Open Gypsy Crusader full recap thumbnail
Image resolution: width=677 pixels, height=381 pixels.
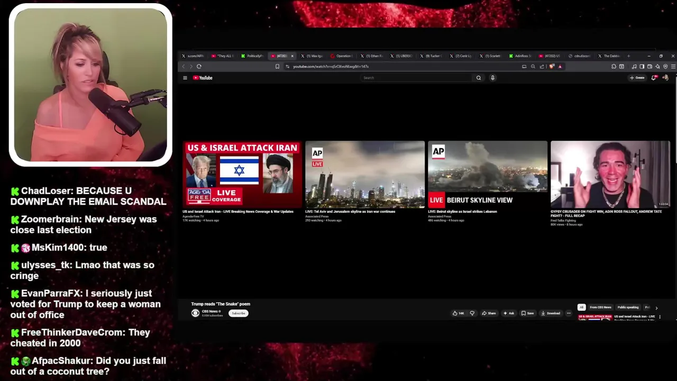(x=610, y=174)
